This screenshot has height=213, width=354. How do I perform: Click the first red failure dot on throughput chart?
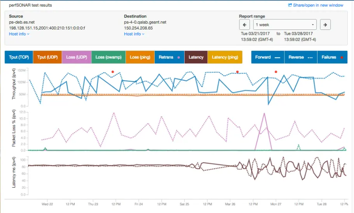click(x=113, y=72)
